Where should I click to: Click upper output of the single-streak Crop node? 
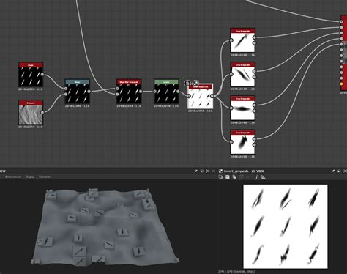[x=255, y=37]
